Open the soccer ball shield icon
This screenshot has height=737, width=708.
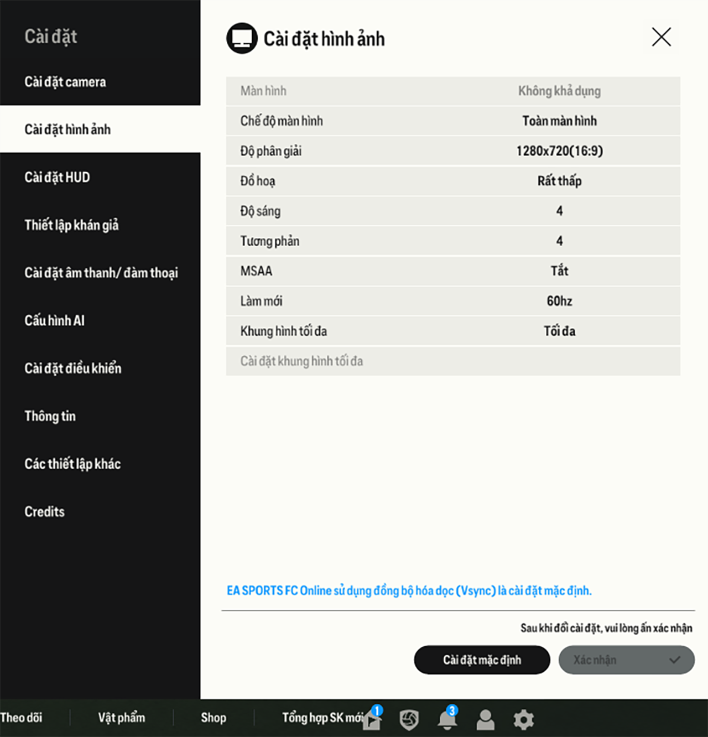click(x=409, y=719)
